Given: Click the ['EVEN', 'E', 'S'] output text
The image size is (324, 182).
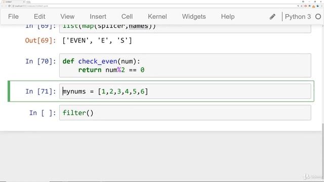Looking at the screenshot, I should (97, 40).
